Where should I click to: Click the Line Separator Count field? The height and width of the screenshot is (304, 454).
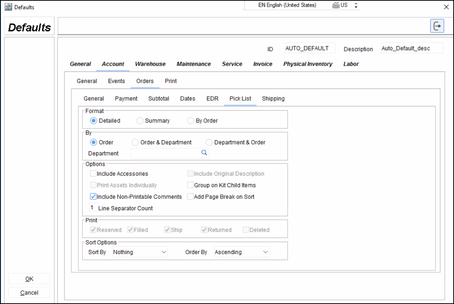click(x=94, y=208)
